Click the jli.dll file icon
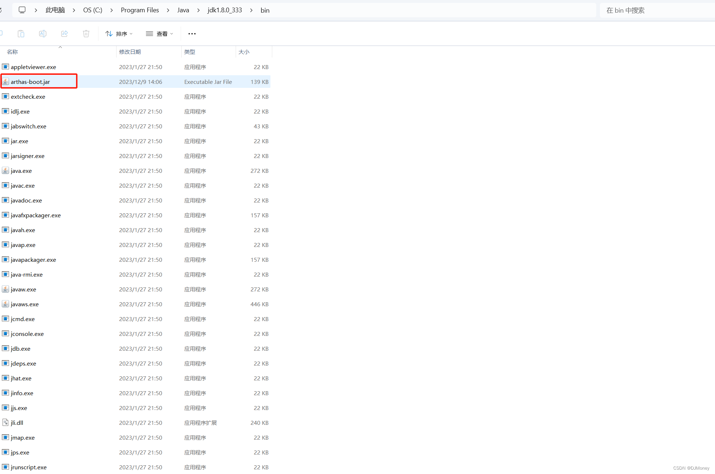Viewport: 715px width, 474px height. (5, 423)
